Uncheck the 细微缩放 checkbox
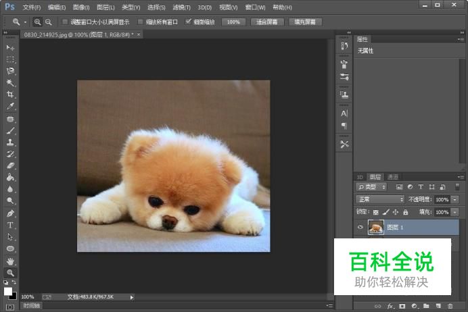This screenshot has width=468, height=312. coord(188,22)
